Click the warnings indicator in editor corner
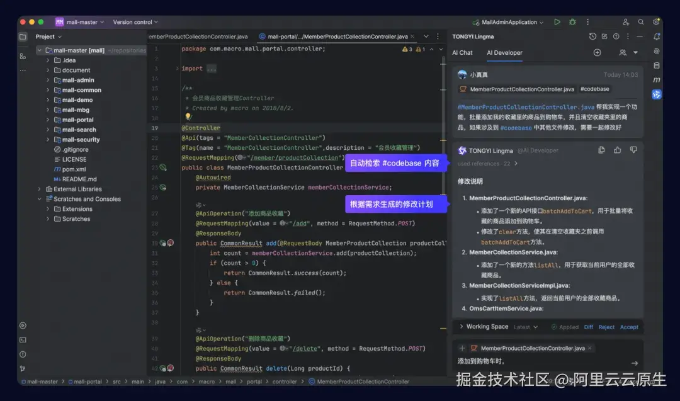This screenshot has width=680, height=401. click(x=414, y=49)
